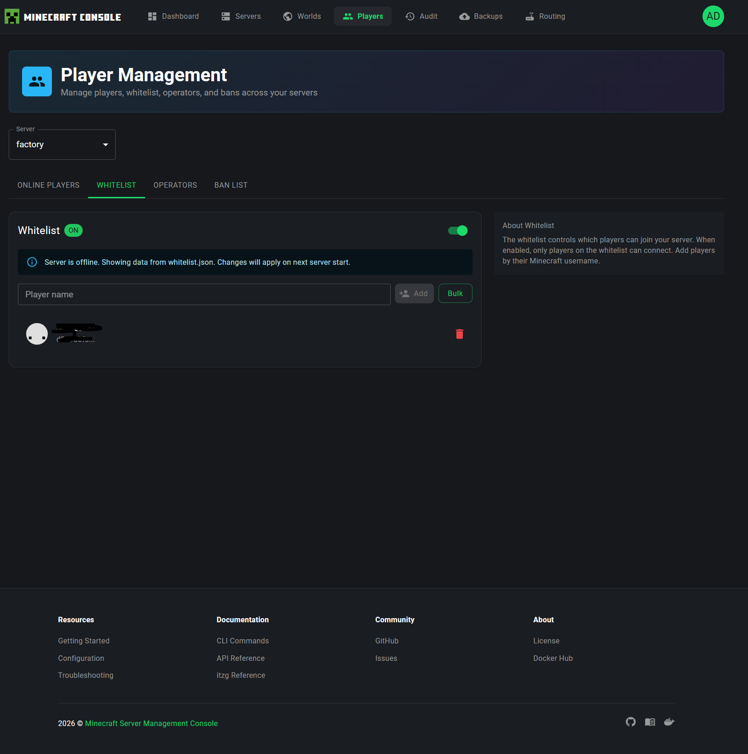
Task: Click 'About Whitelist' heading text
Action: (528, 225)
